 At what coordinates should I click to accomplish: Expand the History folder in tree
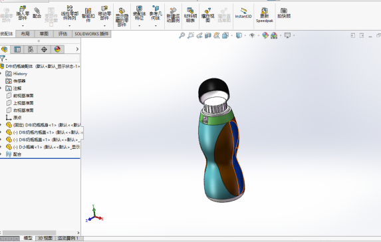coord(1,73)
